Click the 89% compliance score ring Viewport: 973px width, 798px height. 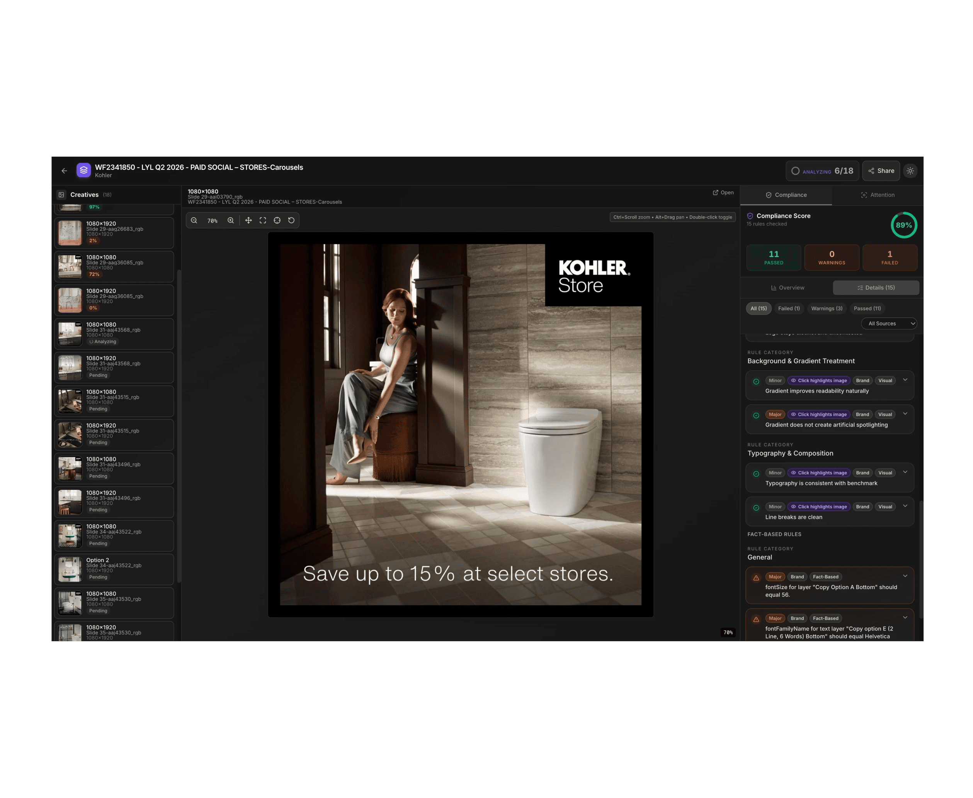pos(904,225)
